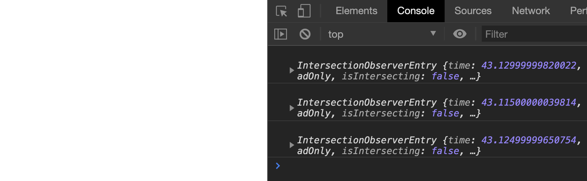Activate the inspect element picker icon

[x=281, y=11]
